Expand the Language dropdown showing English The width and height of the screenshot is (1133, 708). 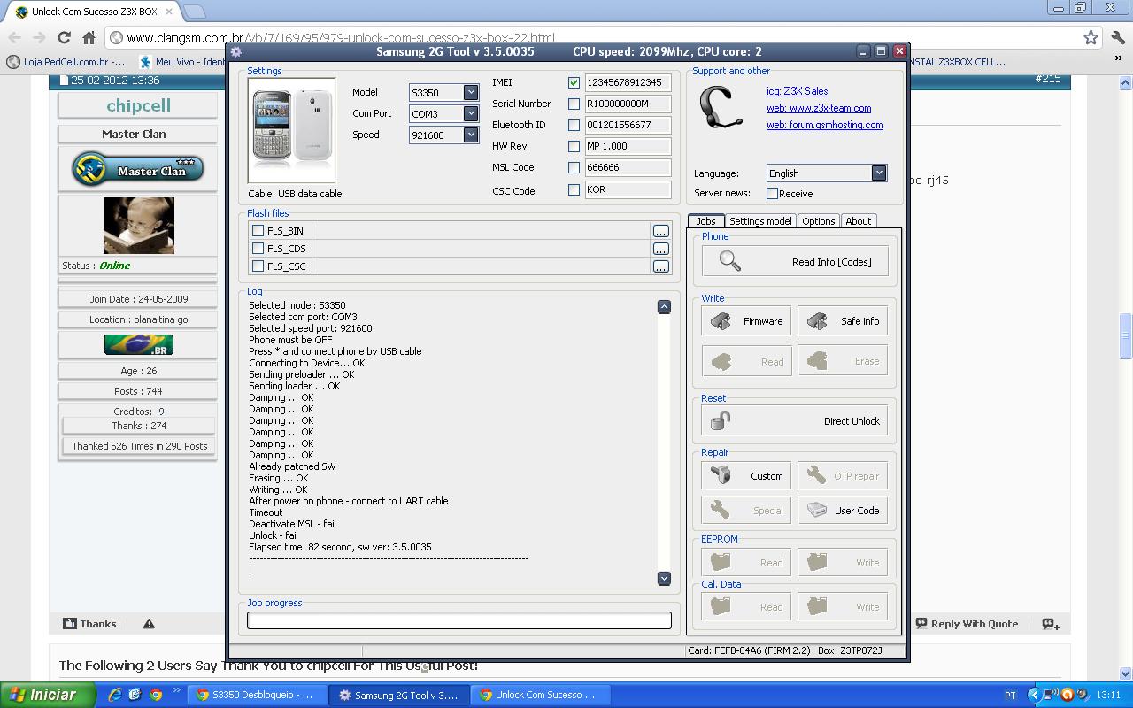click(878, 173)
